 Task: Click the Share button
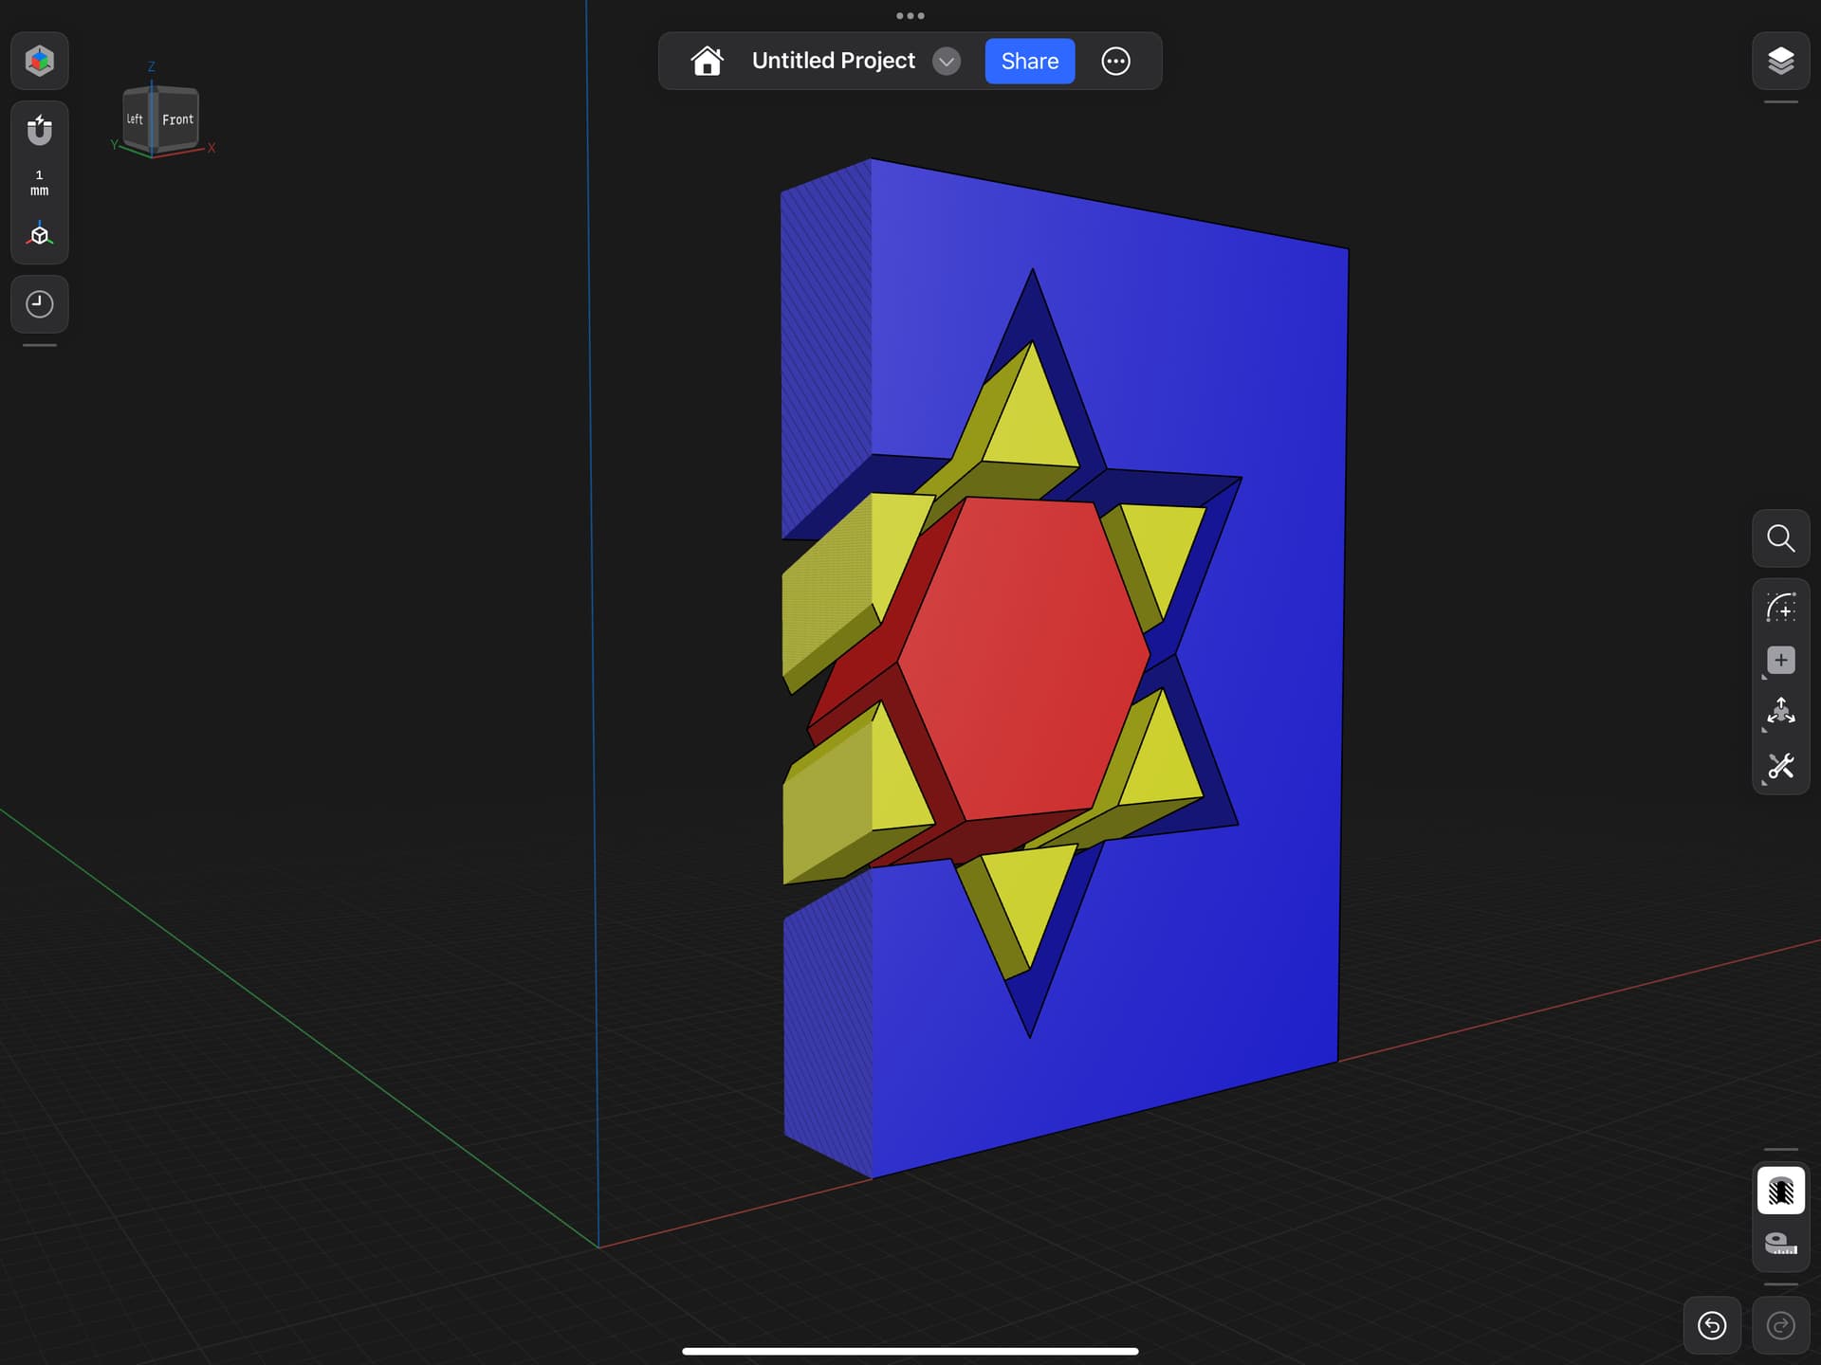(x=1029, y=62)
